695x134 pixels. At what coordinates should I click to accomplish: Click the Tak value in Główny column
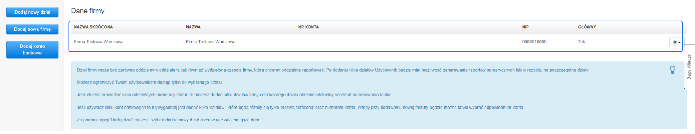[582, 42]
